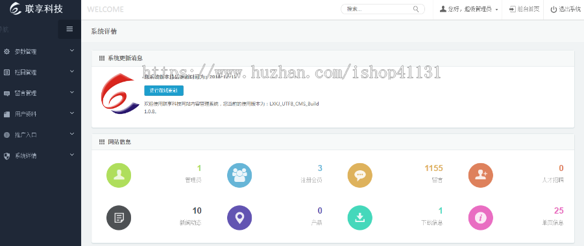Click the 推广入口 globe icon
The height and width of the screenshot is (246, 584).
[6, 135]
